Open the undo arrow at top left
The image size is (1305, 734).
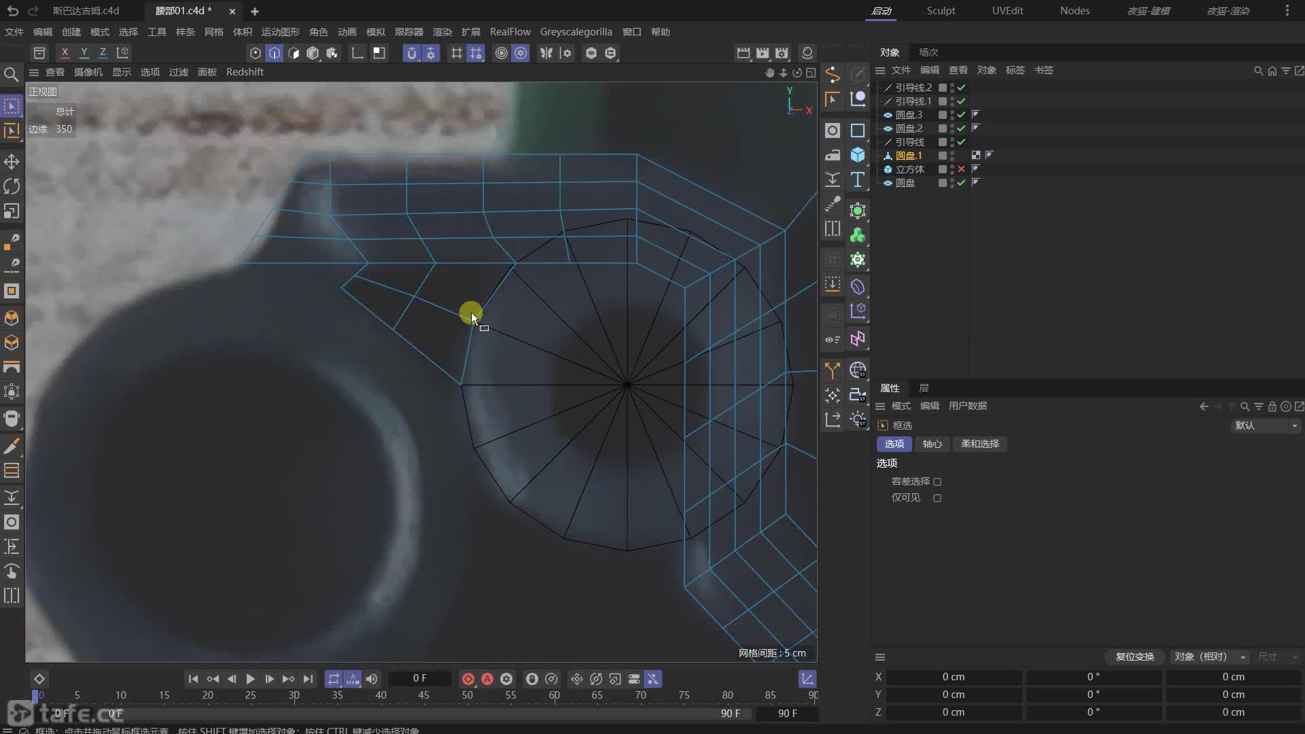pos(12,11)
